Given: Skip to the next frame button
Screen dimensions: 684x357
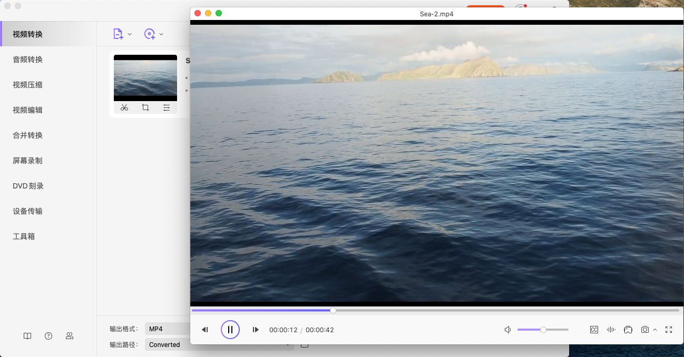Looking at the screenshot, I should click(256, 330).
